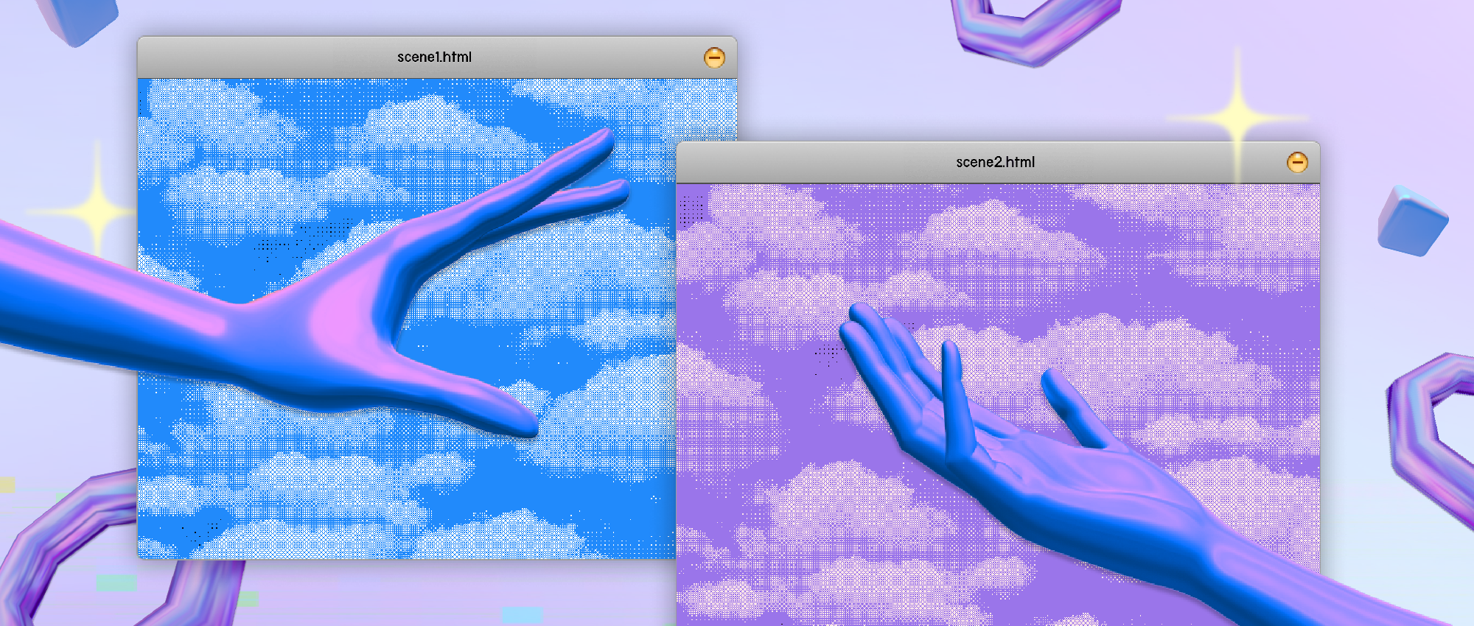The width and height of the screenshot is (1474, 626).
Task: Click the scene2.html window title text
Action: (x=995, y=162)
